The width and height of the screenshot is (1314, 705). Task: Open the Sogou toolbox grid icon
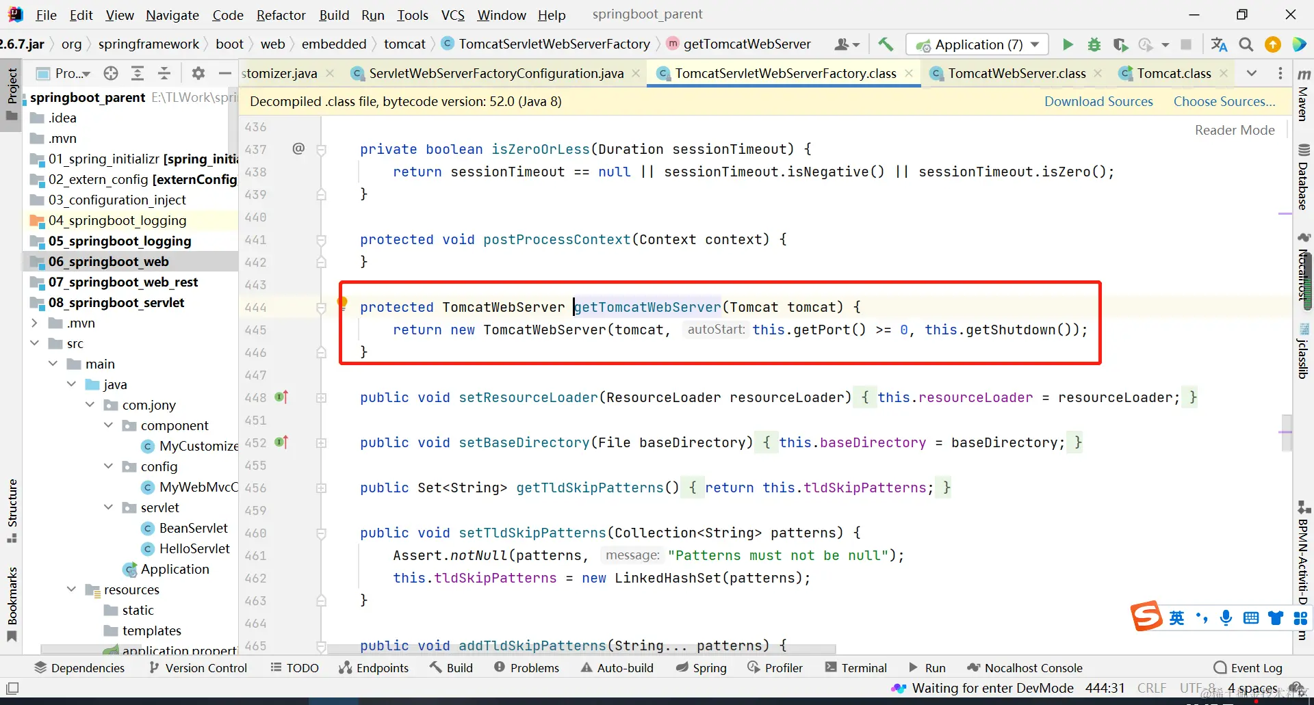pyautogui.click(x=1300, y=618)
